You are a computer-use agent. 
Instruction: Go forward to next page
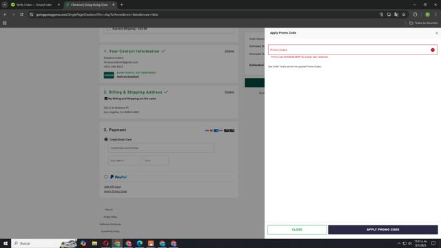point(13,14)
